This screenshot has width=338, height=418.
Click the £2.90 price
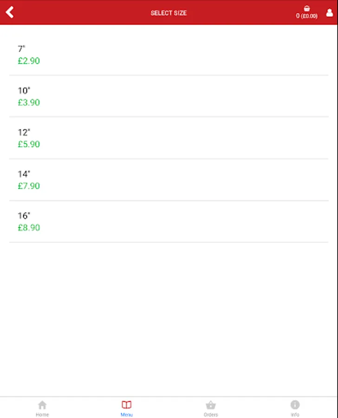tap(29, 61)
